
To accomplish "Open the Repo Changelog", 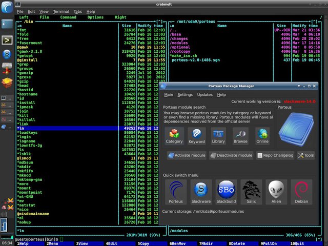I will point(275,155).
